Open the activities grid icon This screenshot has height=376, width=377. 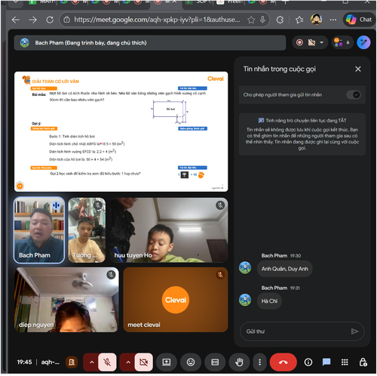coord(345,362)
